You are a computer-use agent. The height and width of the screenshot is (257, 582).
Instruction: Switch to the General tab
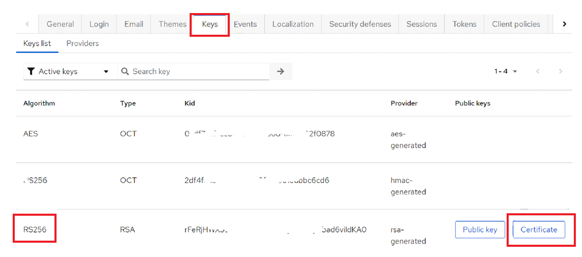(60, 24)
